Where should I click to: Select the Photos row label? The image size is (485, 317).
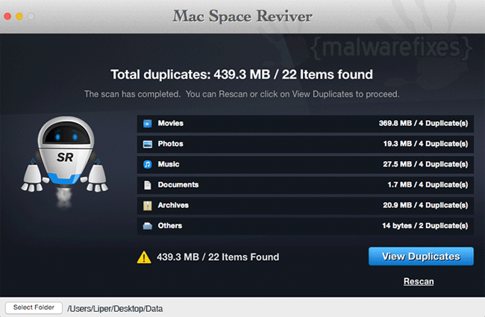[x=170, y=144]
